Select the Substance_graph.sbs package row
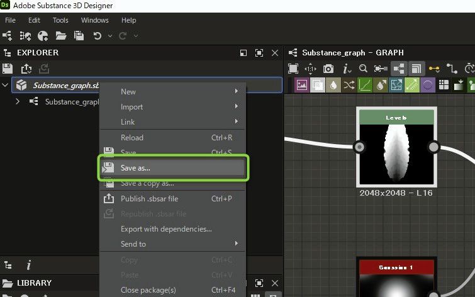 (x=147, y=85)
